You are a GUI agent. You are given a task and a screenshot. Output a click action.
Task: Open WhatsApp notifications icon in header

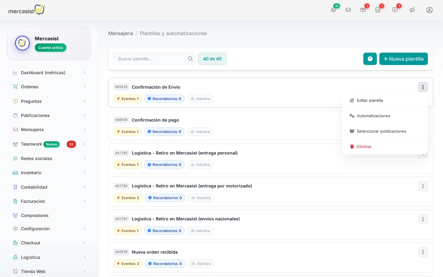coord(334,10)
